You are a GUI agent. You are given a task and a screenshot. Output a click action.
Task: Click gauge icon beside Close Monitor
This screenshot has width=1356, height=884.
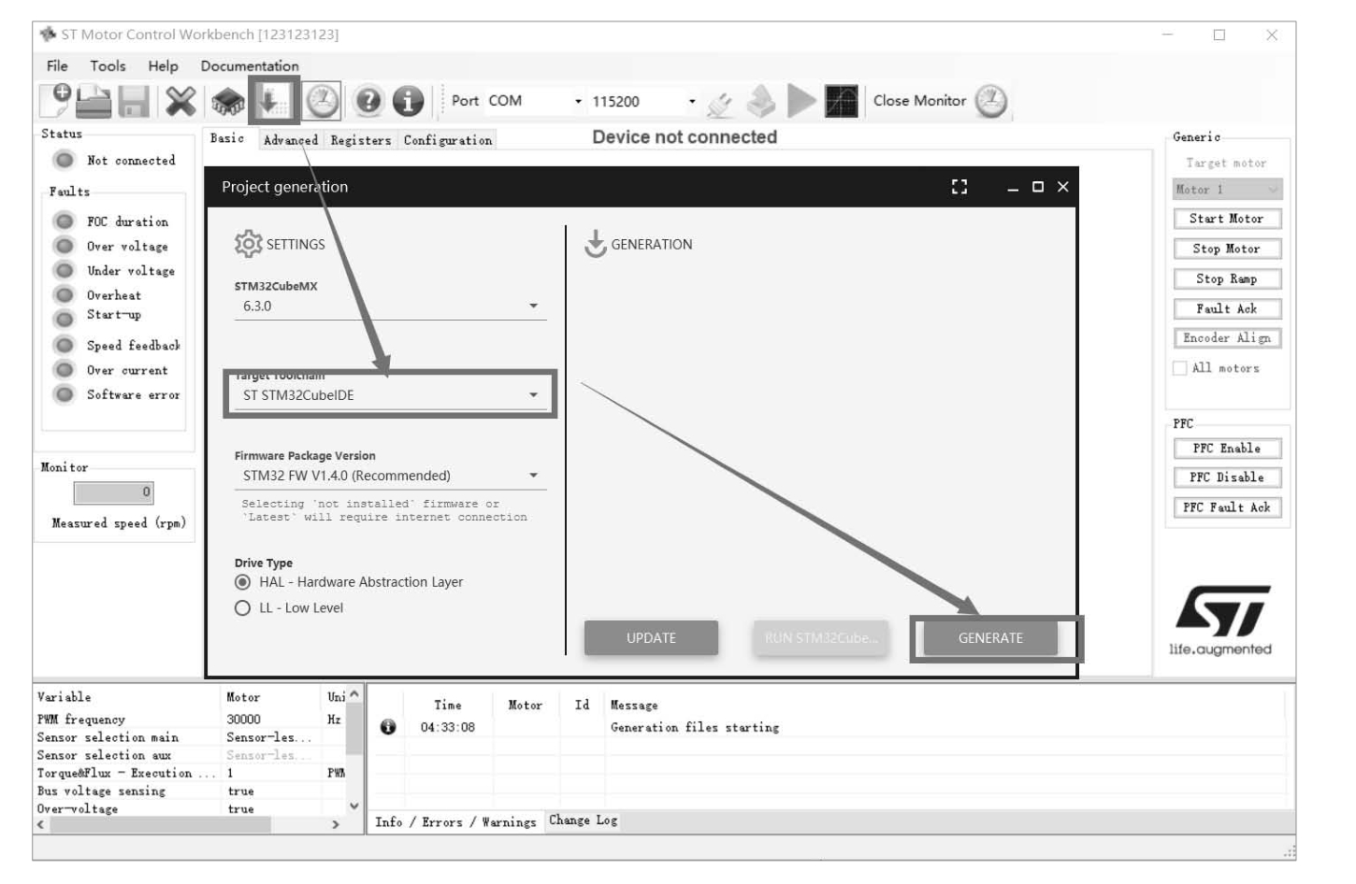pyautogui.click(x=991, y=101)
